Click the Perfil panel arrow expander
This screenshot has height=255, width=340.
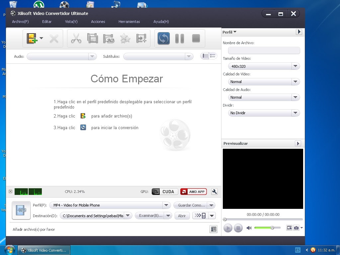tap(299, 32)
